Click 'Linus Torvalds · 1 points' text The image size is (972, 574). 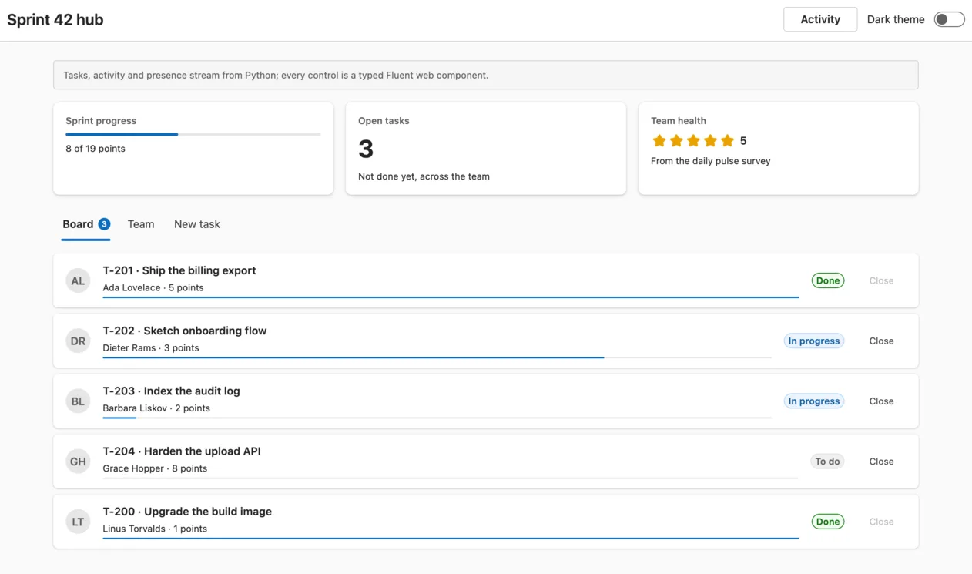pos(155,529)
